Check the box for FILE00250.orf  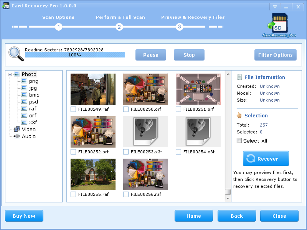(126, 109)
